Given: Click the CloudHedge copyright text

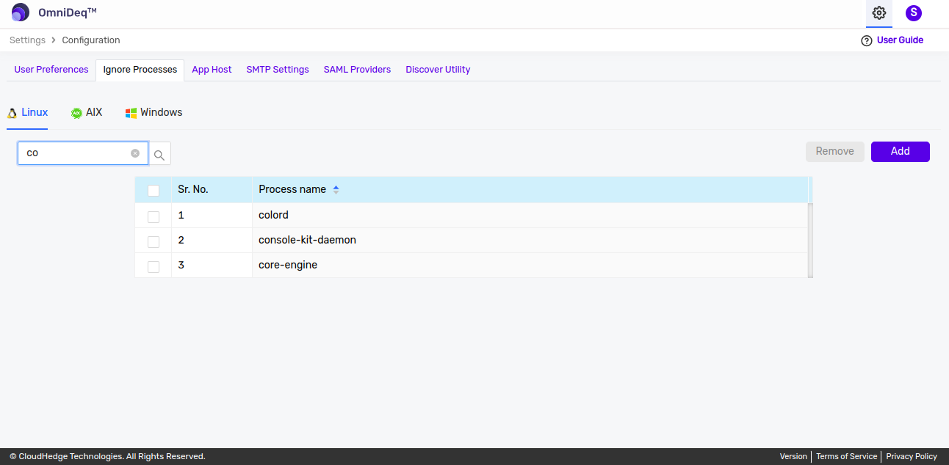Looking at the screenshot, I should (x=107, y=456).
